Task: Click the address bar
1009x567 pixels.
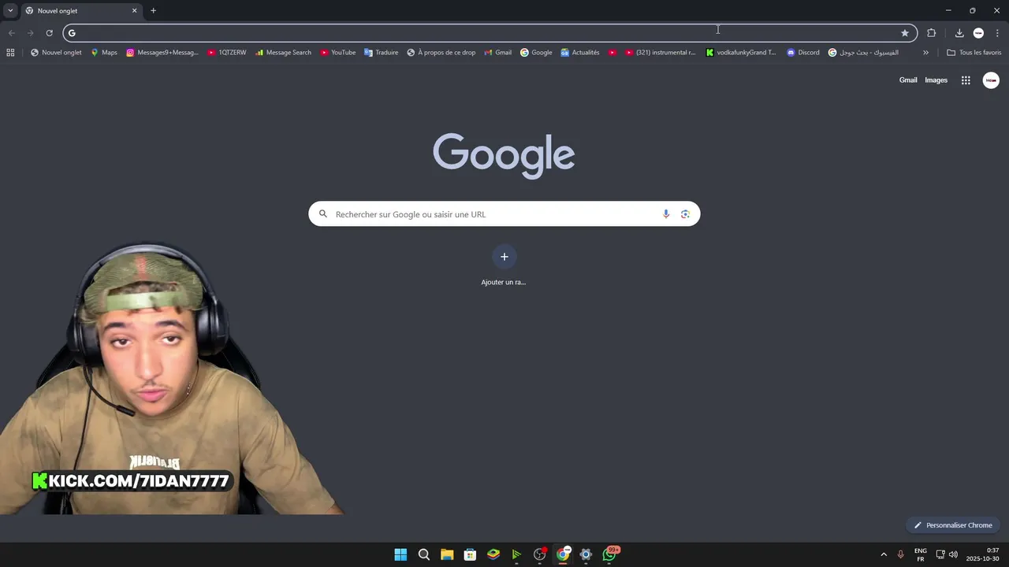Action: click(489, 33)
